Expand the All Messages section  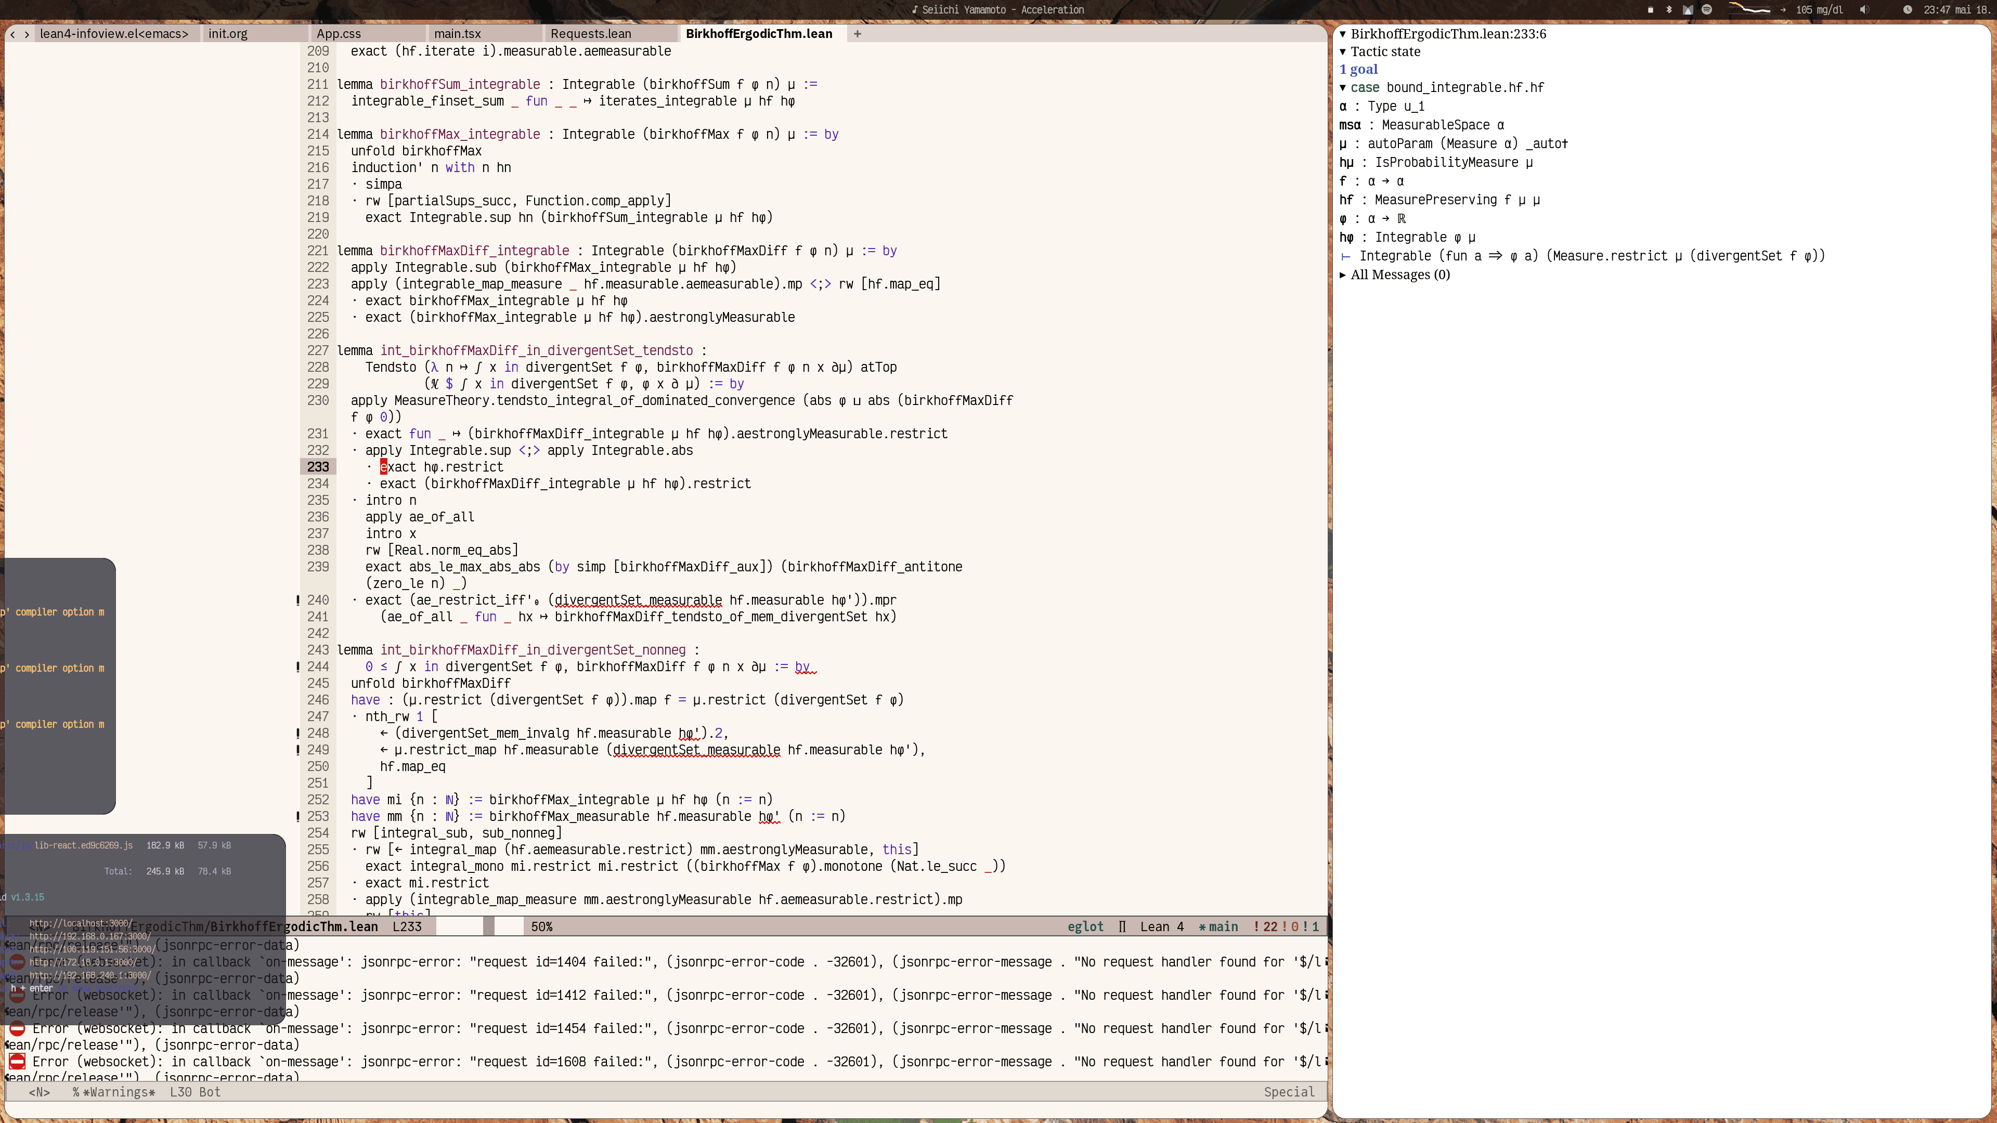click(x=1343, y=275)
